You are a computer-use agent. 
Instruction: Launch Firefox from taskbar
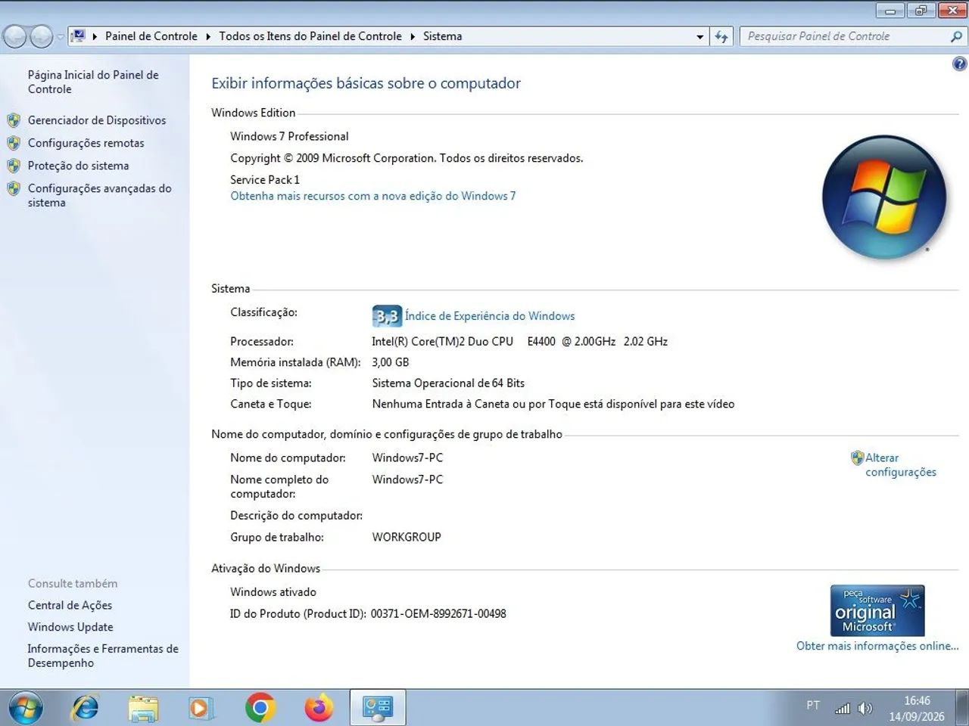click(x=319, y=708)
